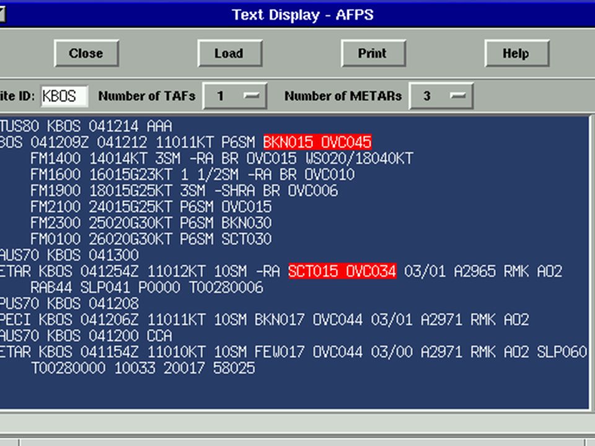Click the Close button

pos(87,53)
